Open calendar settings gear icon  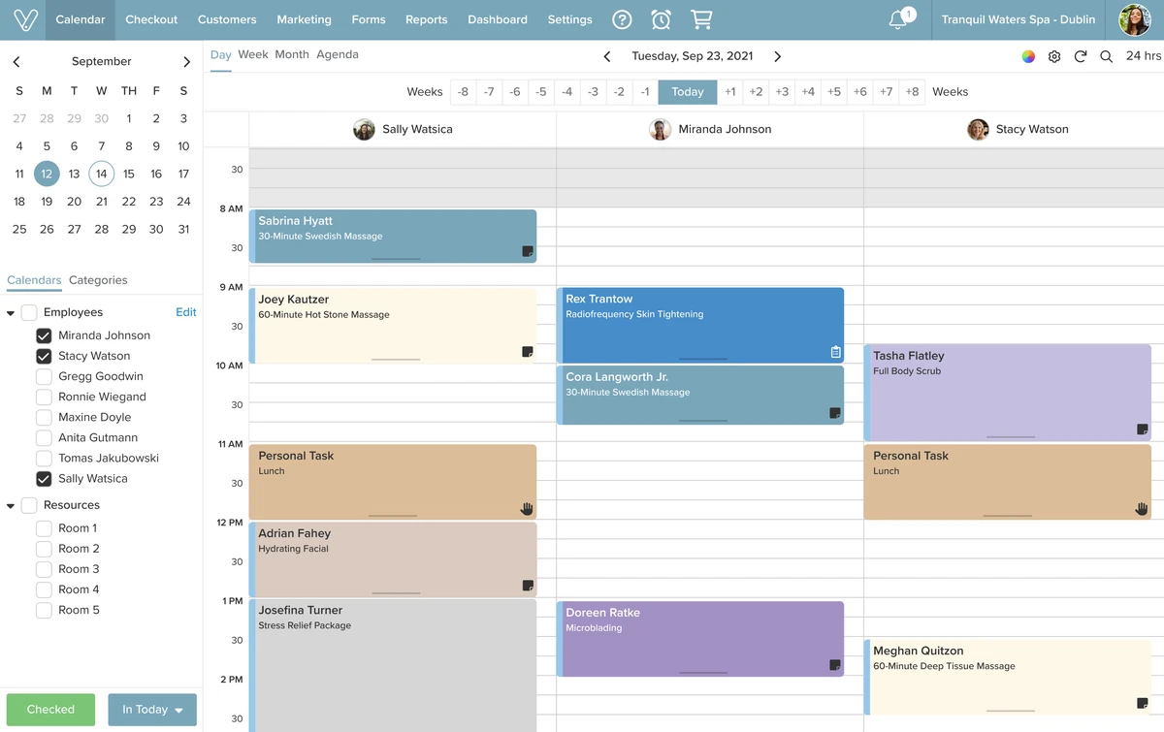1054,56
